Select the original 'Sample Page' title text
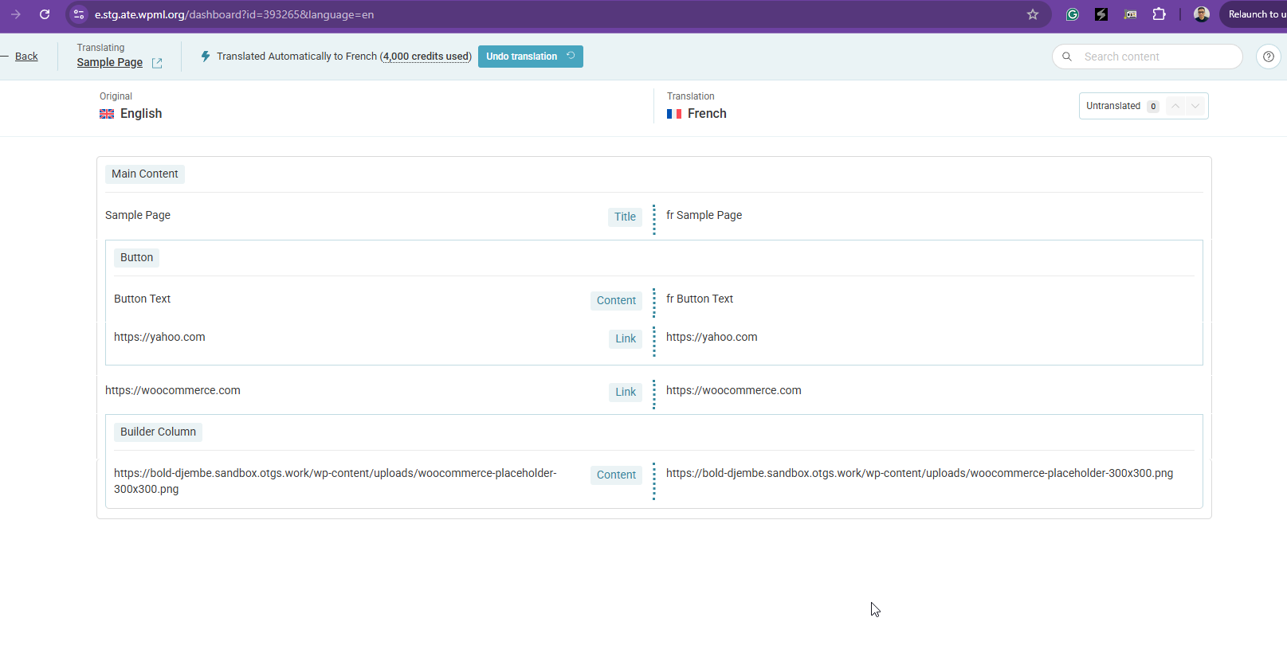The height and width of the screenshot is (645, 1287). tap(138, 215)
